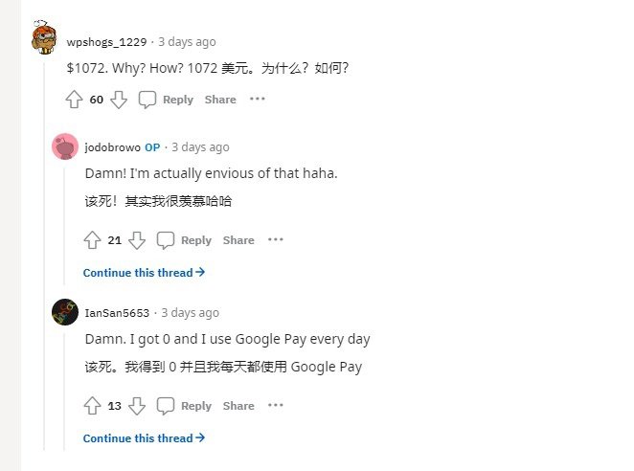Image resolution: width=634 pixels, height=471 pixels.
Task: Click IanSan5653's dark avatar
Action: point(65,312)
